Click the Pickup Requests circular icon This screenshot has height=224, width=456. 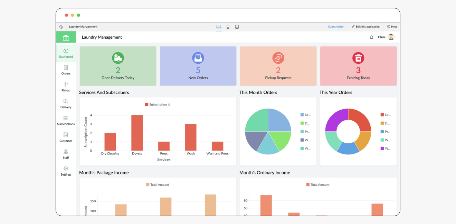pyautogui.click(x=278, y=58)
